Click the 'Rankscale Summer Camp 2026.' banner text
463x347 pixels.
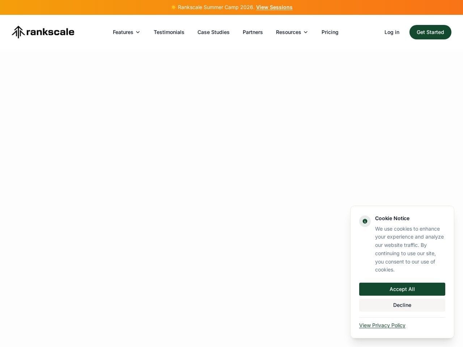[216, 7]
